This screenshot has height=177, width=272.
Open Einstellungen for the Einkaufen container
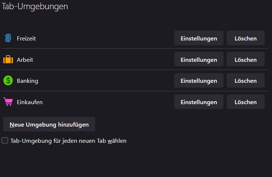coord(198,102)
